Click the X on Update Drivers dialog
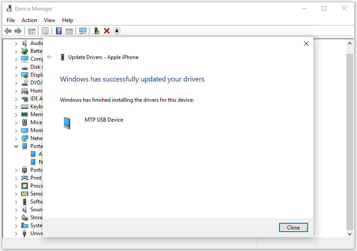This screenshot has height=251, width=357. point(306,44)
